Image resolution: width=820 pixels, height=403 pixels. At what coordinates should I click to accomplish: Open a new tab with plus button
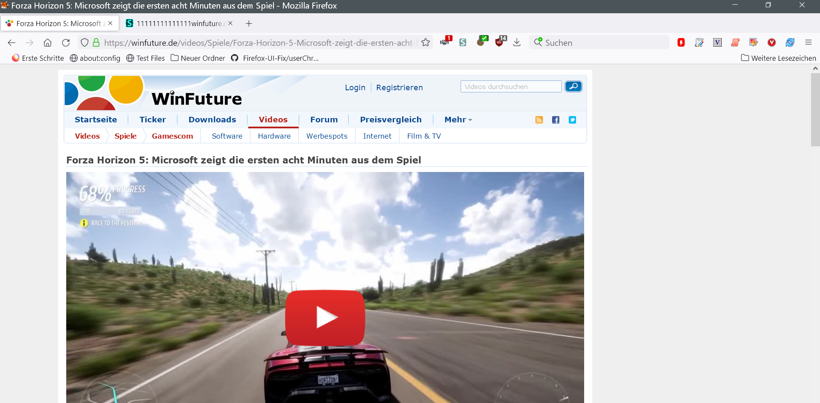coord(249,24)
